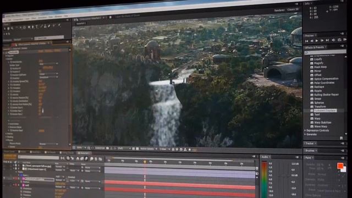Switch to the Paint panel tab
Viewport: 352px width, 198px height.
(308, 158)
